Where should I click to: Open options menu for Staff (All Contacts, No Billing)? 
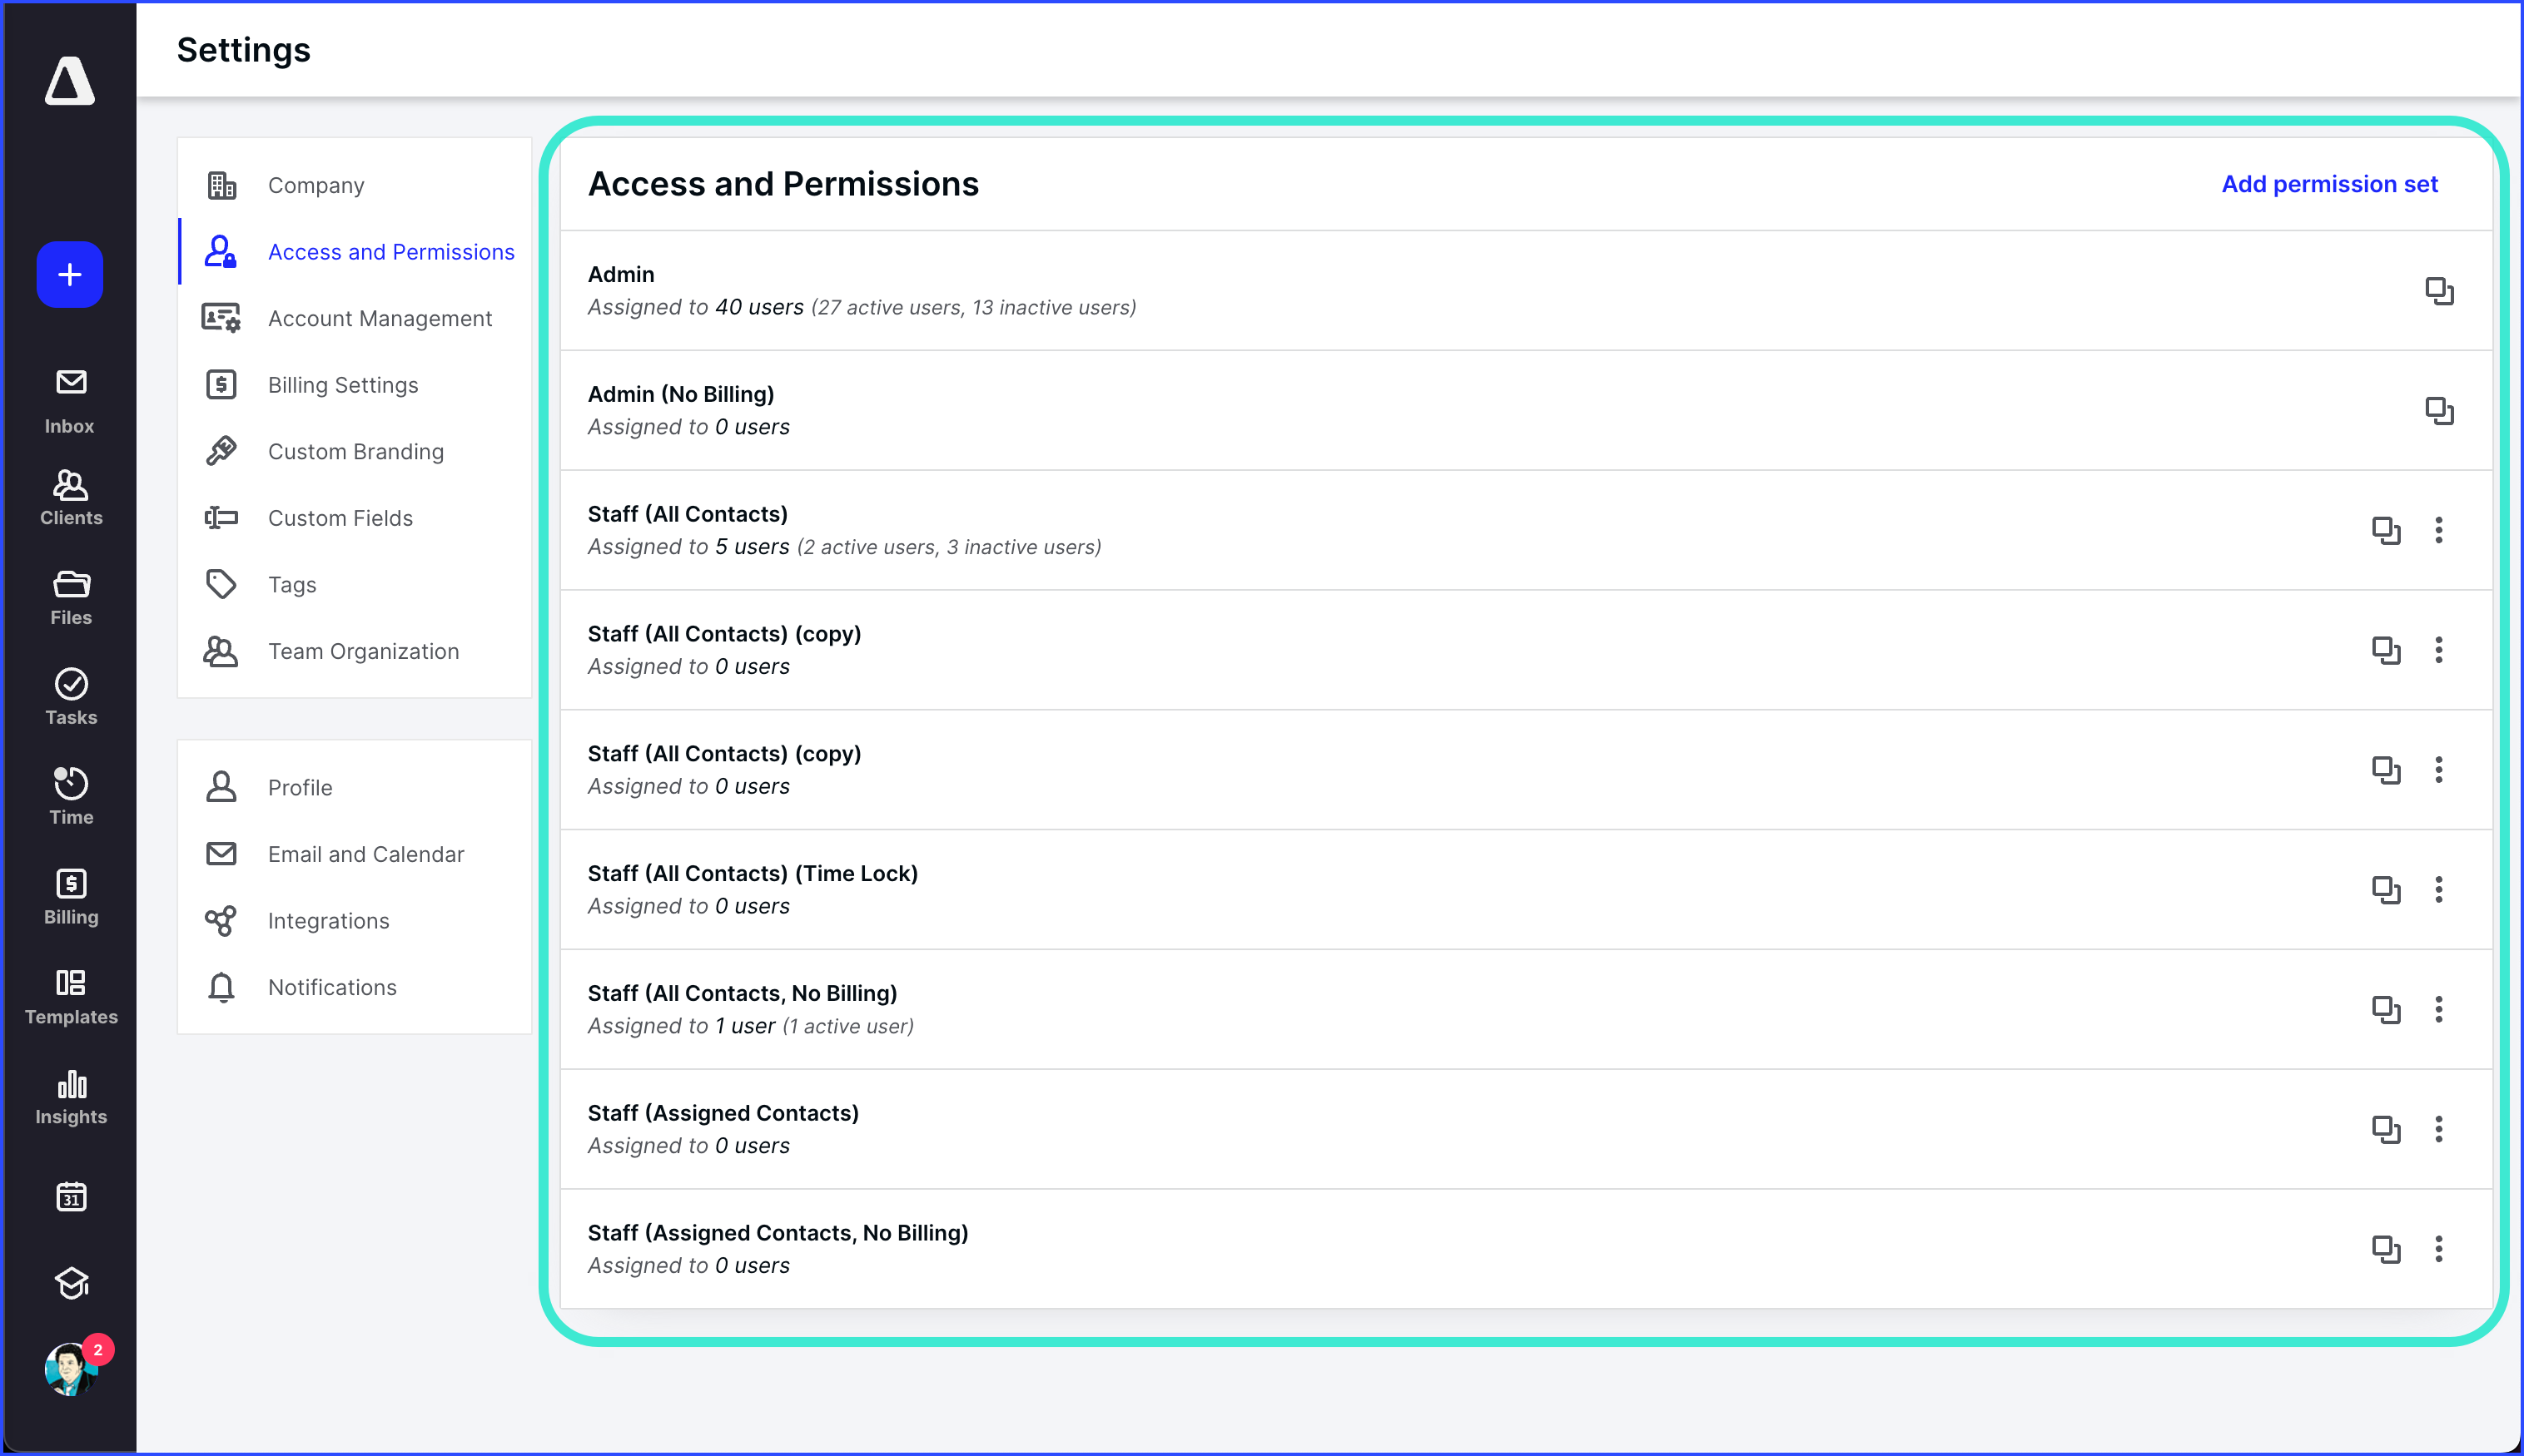(x=2439, y=1010)
